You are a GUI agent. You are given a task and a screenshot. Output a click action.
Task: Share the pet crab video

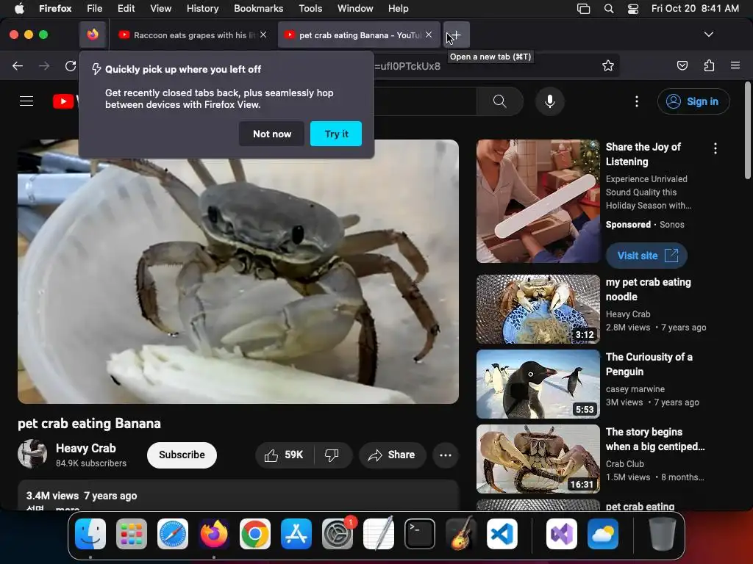pos(392,455)
